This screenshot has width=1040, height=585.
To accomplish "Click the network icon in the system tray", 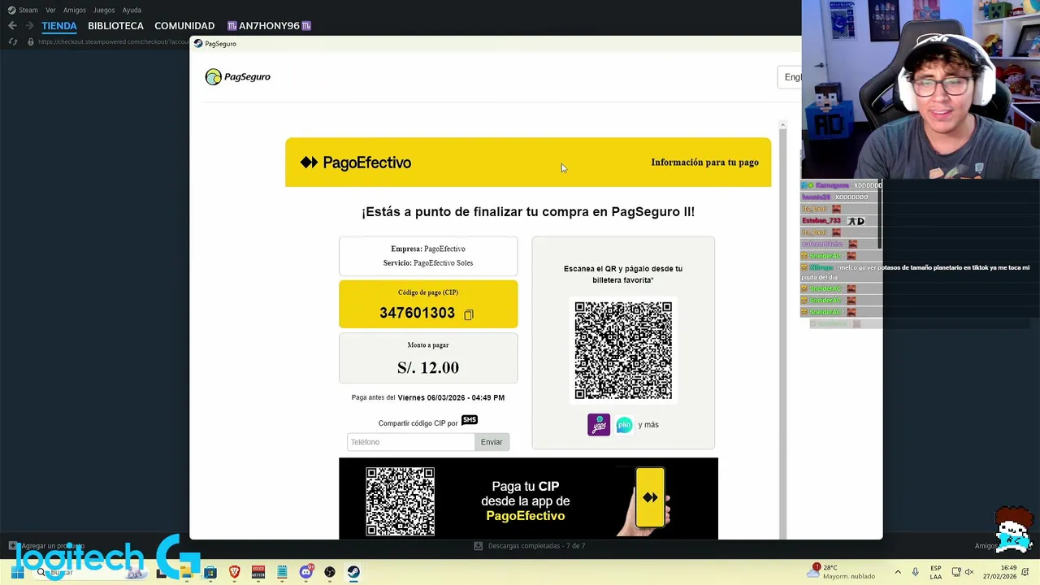I will point(956,572).
